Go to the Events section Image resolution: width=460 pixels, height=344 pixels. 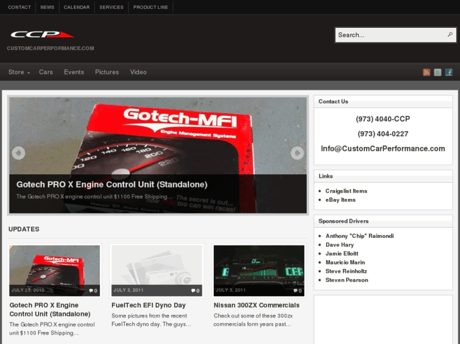click(74, 72)
